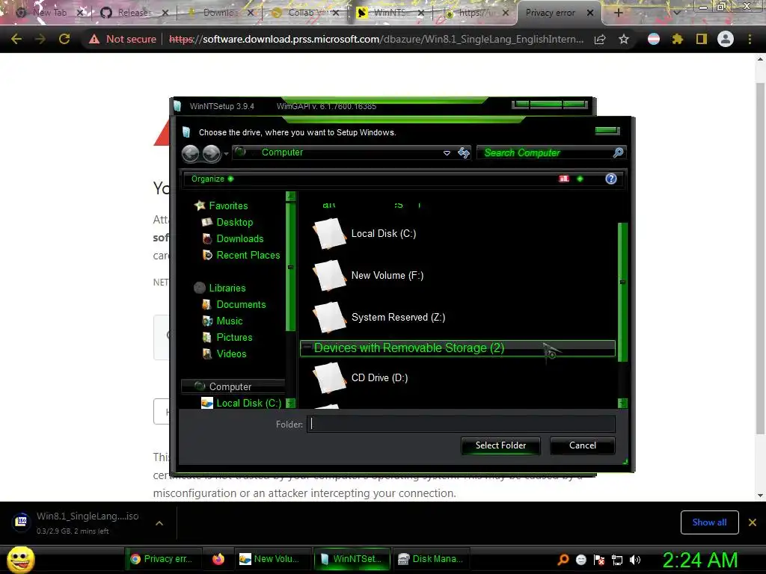Open the recent locations dropdown by nav arrows

[x=226, y=154]
